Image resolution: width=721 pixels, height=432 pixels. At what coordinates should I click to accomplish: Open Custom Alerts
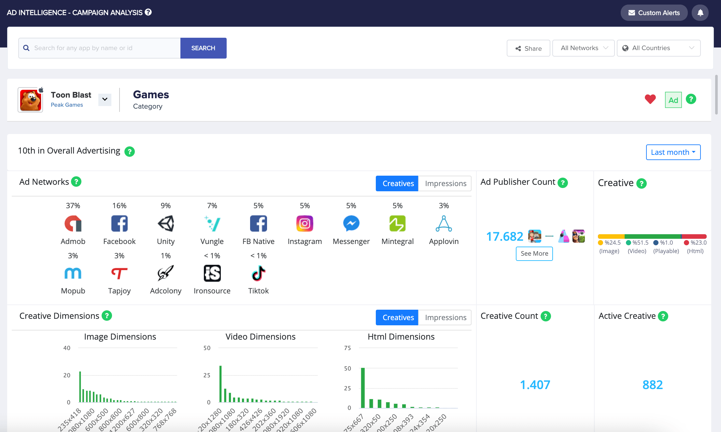point(654,13)
